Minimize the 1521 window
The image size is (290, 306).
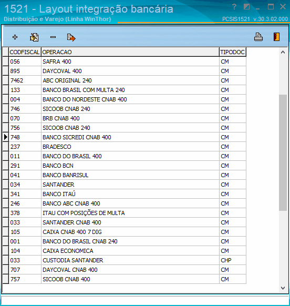coord(258,8)
